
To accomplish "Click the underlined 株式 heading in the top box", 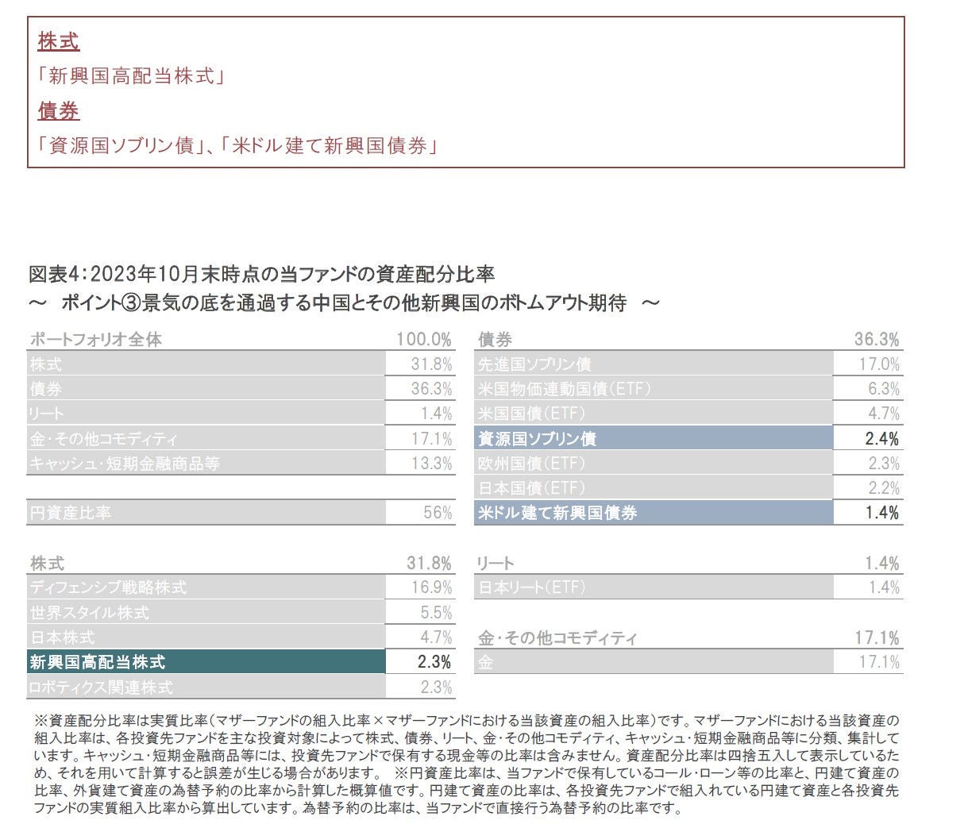I will pyautogui.click(x=59, y=42).
